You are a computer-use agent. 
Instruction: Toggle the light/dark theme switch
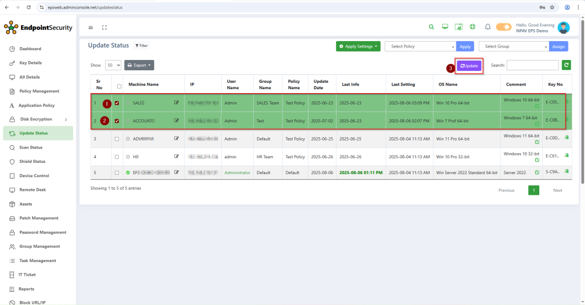tap(503, 27)
